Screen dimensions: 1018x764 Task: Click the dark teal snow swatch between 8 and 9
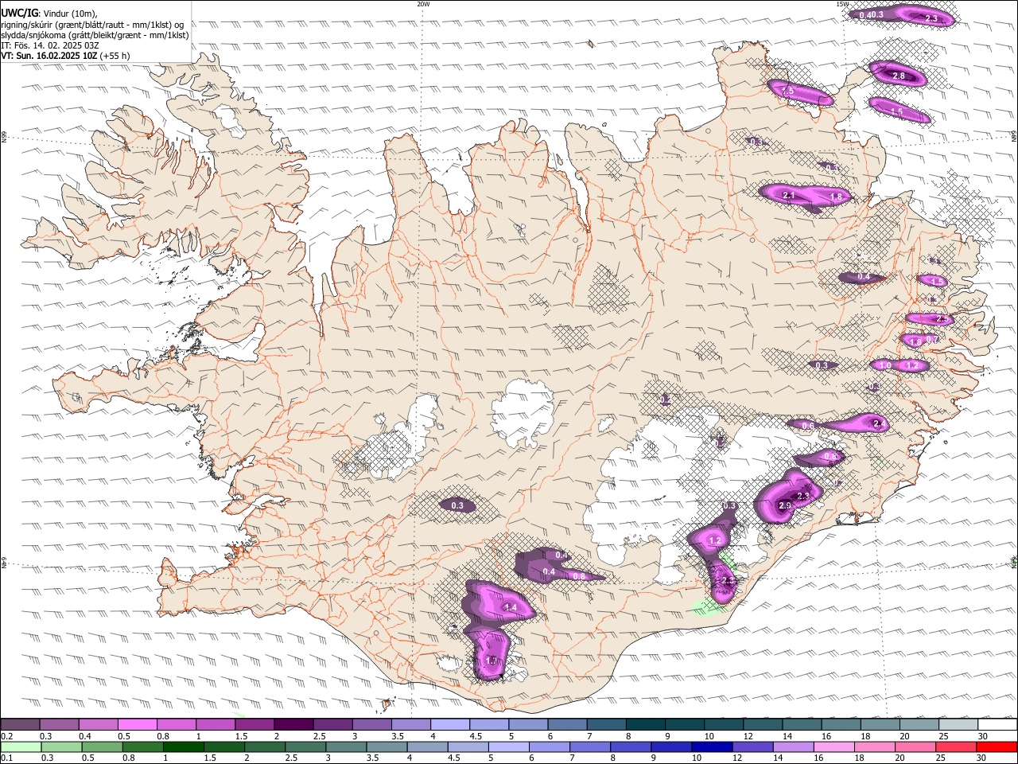(x=644, y=725)
